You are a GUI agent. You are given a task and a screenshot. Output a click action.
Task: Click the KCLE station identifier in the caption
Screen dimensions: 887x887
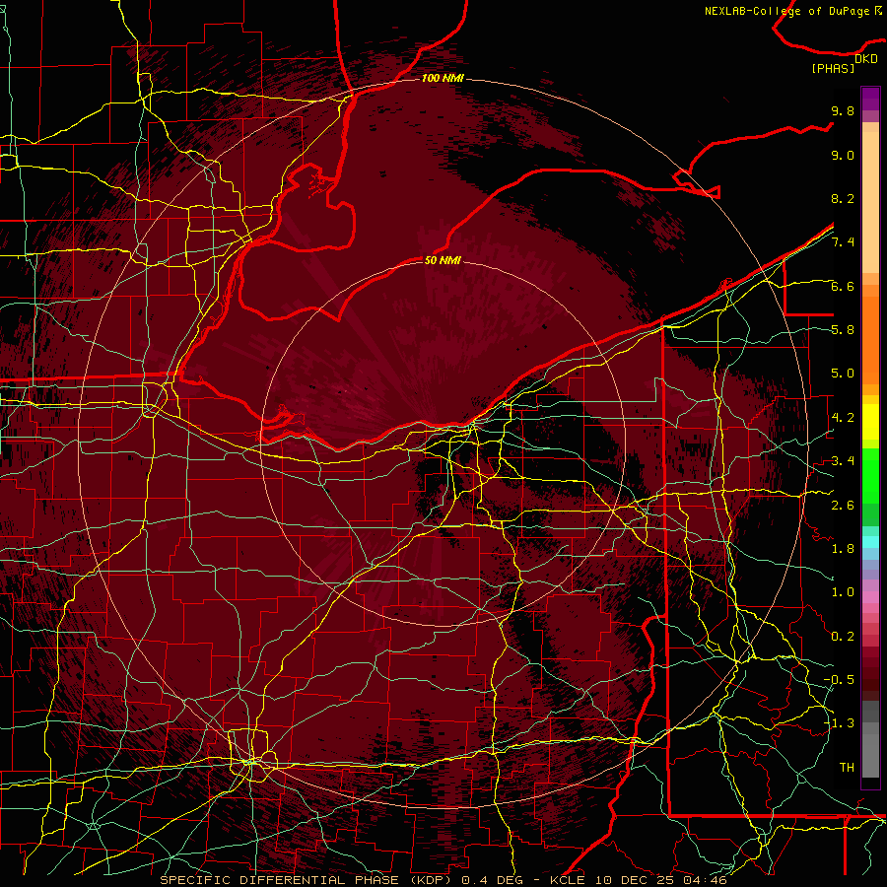click(568, 880)
